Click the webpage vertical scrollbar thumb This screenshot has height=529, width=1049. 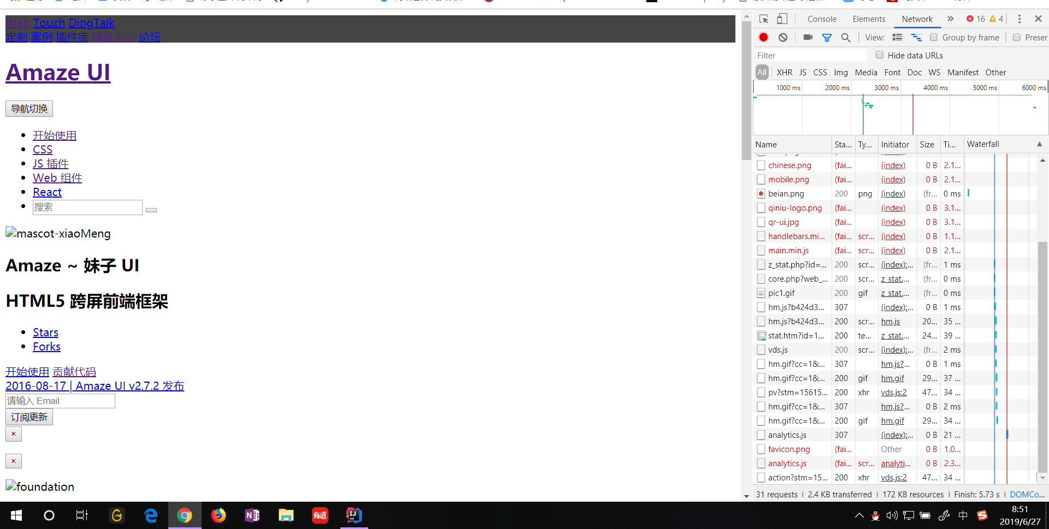coord(746,90)
